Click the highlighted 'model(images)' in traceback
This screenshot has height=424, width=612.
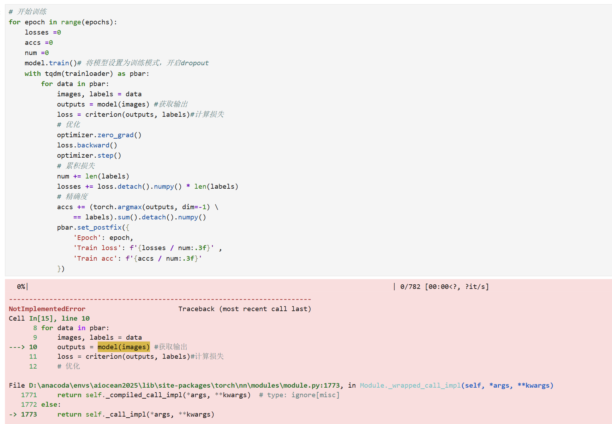click(124, 347)
